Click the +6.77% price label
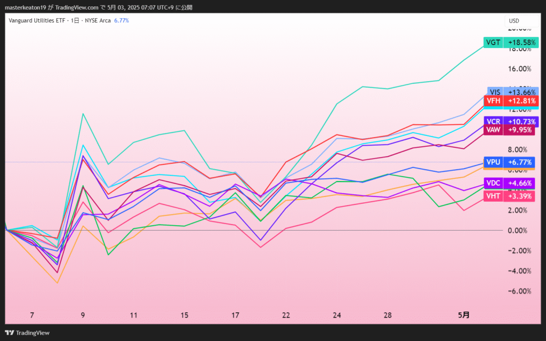 (x=519, y=162)
